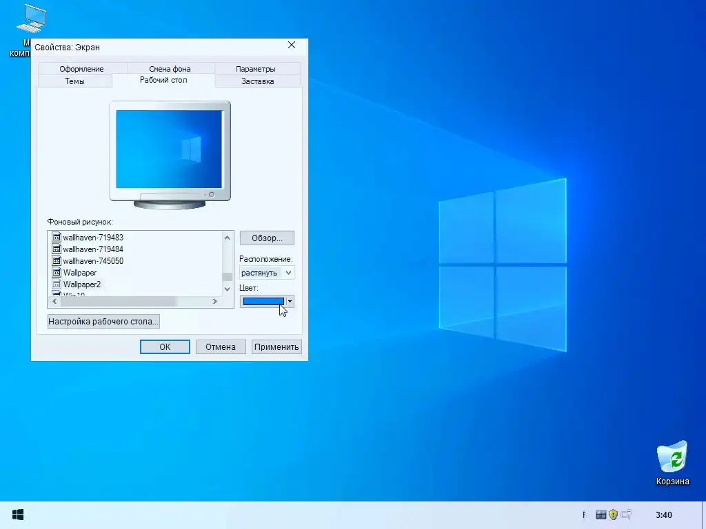The width and height of the screenshot is (706, 529).
Task: Click the dark grid tray icon
Action: (x=601, y=515)
